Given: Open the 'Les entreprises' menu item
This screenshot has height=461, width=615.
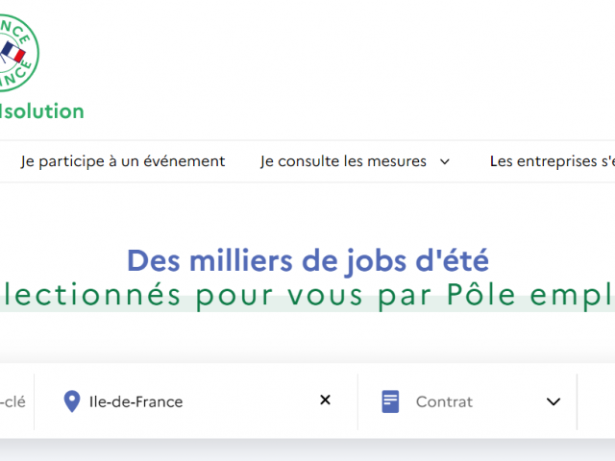Looking at the screenshot, I should 553,161.
